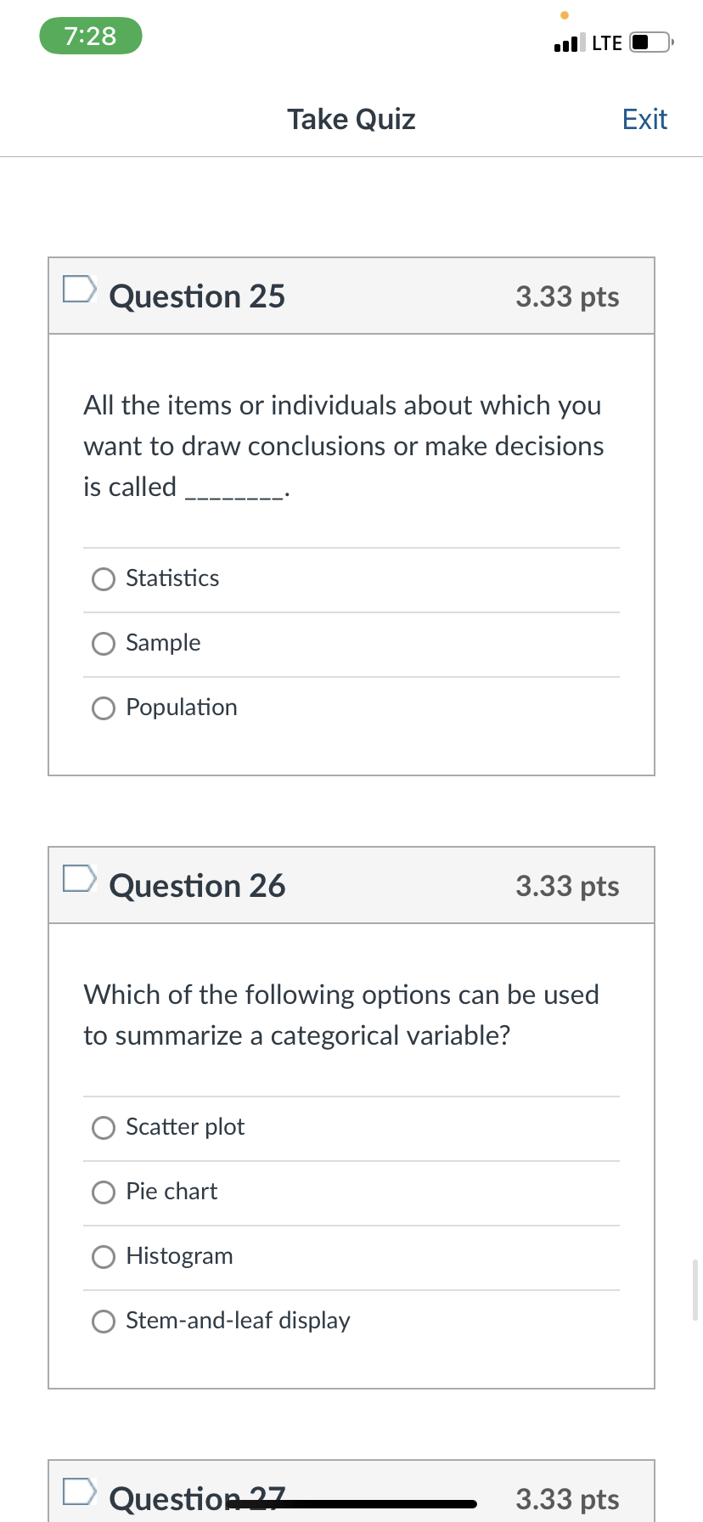The image size is (703, 1522).
Task: Tap the Take Quiz title
Action: 351,120
